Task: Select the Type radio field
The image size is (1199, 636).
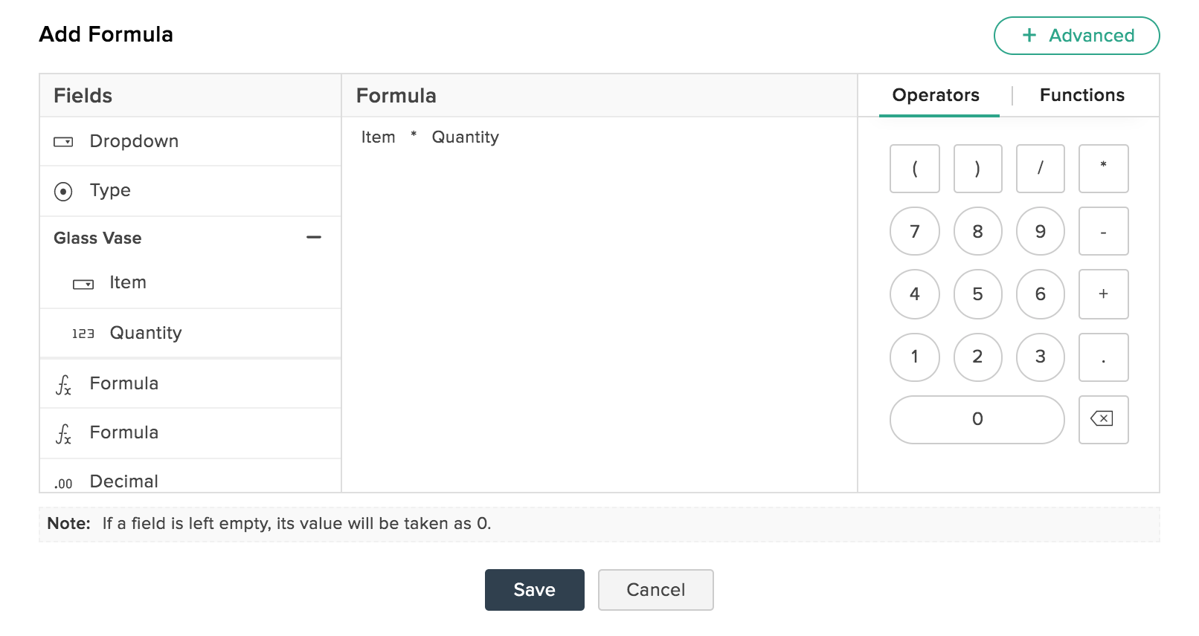Action: pyautogui.click(x=190, y=191)
